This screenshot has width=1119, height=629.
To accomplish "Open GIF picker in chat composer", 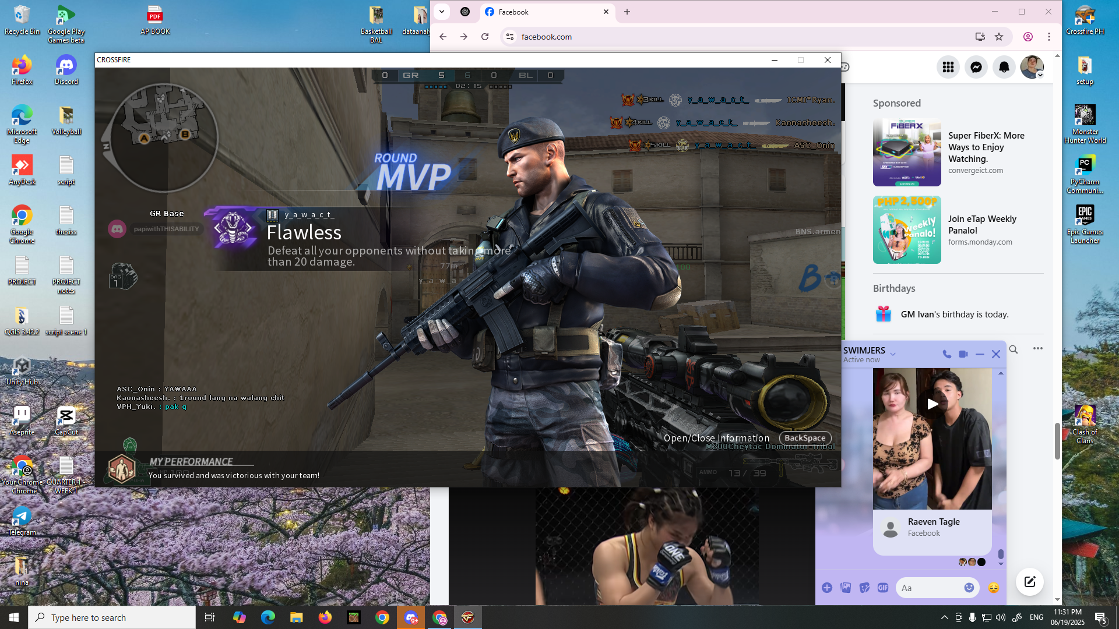I will 883,588.
